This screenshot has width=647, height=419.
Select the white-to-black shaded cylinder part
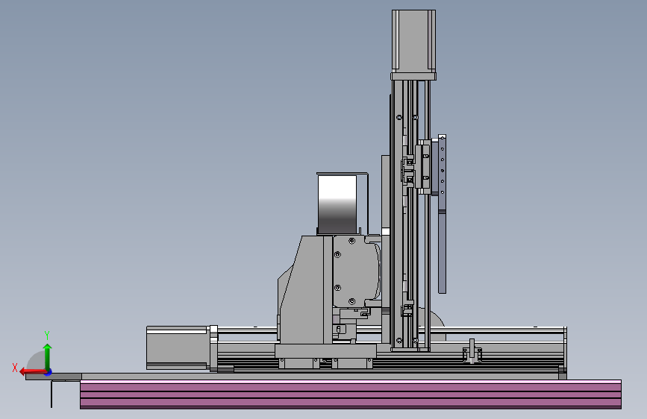(337, 204)
